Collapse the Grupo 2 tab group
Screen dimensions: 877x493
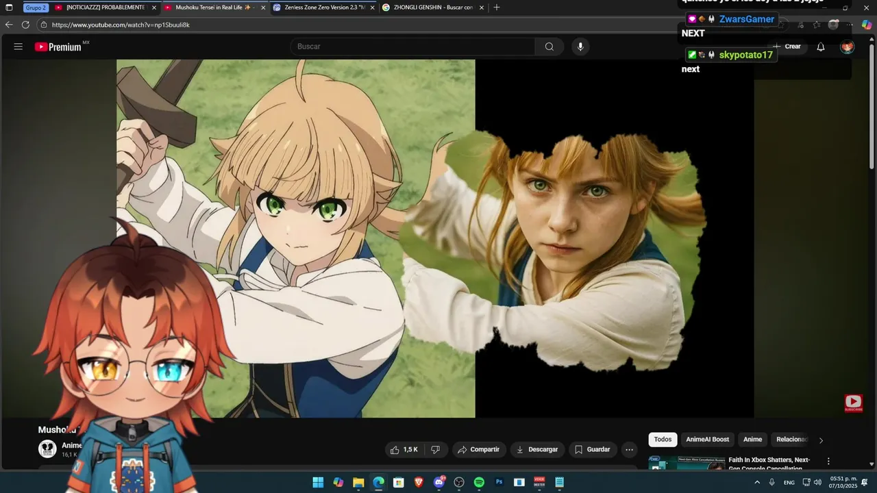36,8
